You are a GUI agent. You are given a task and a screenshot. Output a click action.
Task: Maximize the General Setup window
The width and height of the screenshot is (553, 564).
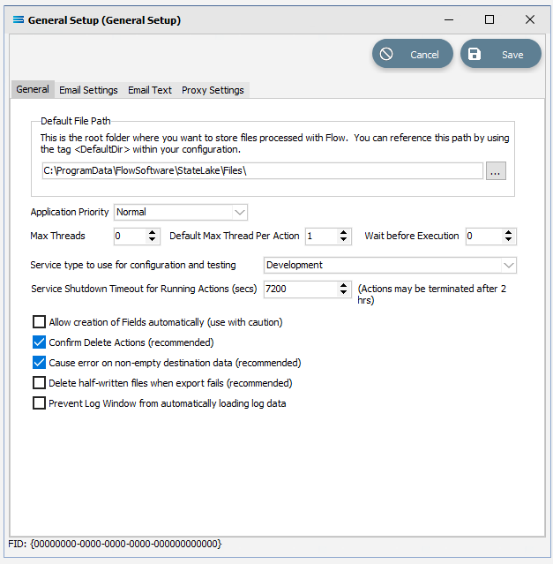coord(489,19)
